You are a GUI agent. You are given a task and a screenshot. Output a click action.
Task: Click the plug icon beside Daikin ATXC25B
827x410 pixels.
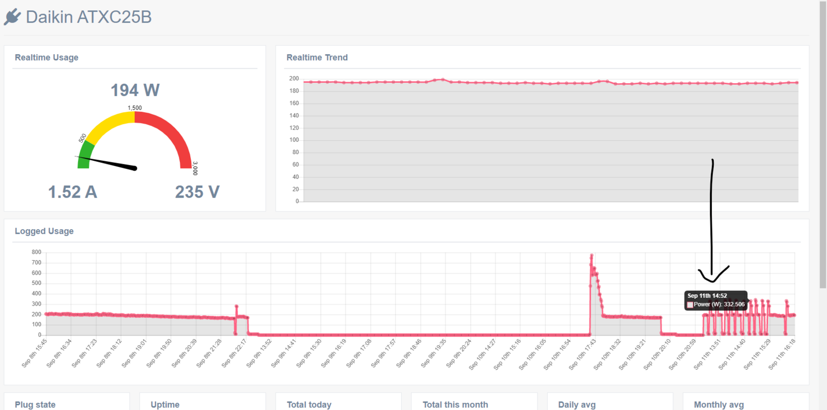pos(12,17)
